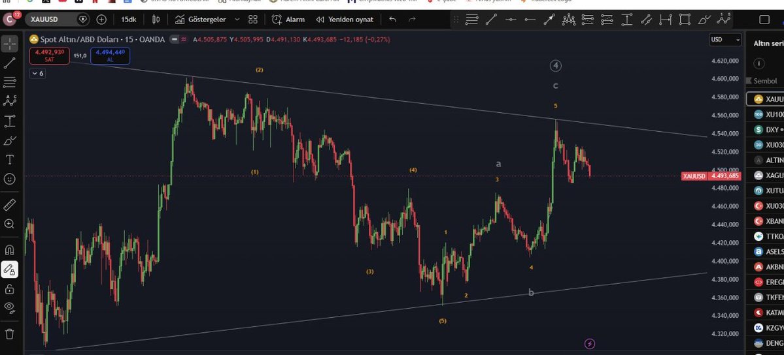This screenshot has height=355, width=784.
Task: Click the purple lightning flash icon
Action: pyautogui.click(x=590, y=343)
